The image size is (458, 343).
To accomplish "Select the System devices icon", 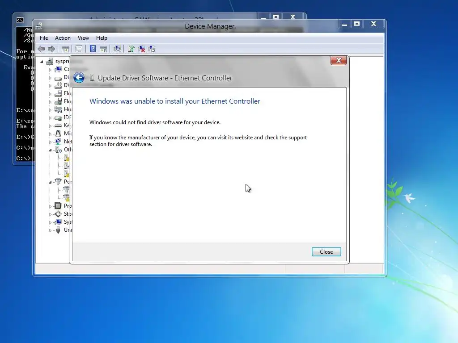I will (58, 222).
